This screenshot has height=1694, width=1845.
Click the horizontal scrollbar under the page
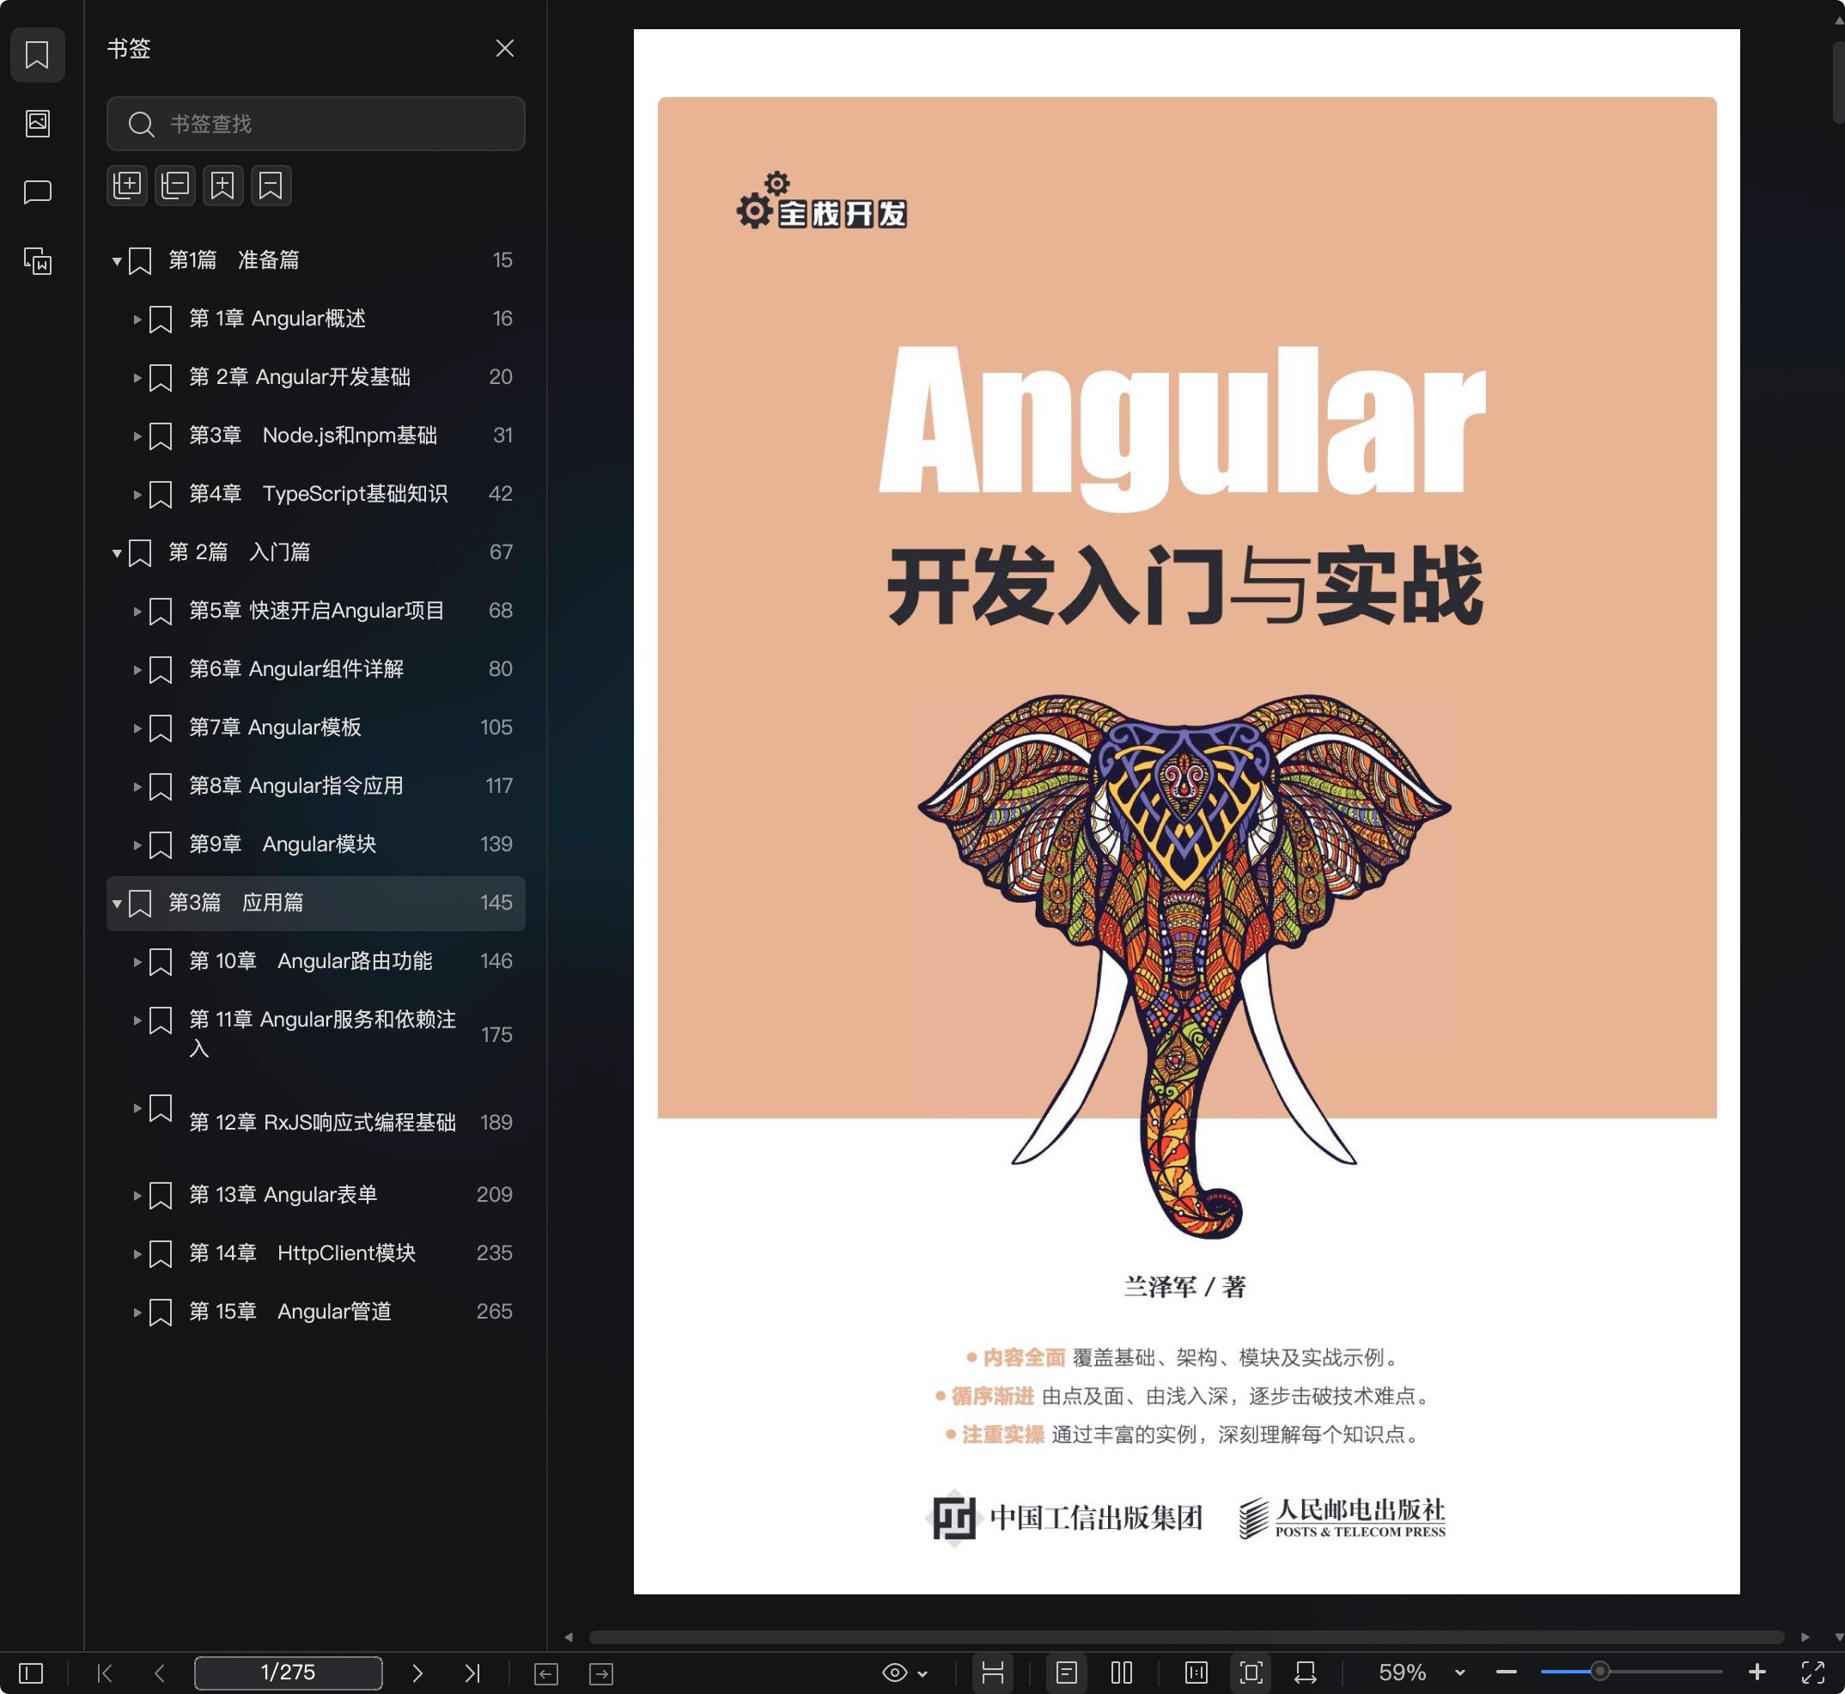(1186, 1637)
